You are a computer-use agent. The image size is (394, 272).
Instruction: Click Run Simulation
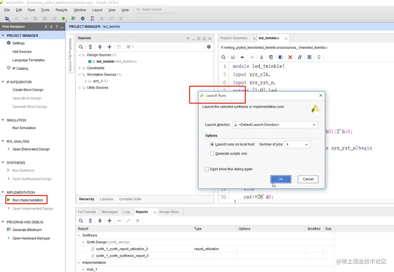click(x=24, y=128)
